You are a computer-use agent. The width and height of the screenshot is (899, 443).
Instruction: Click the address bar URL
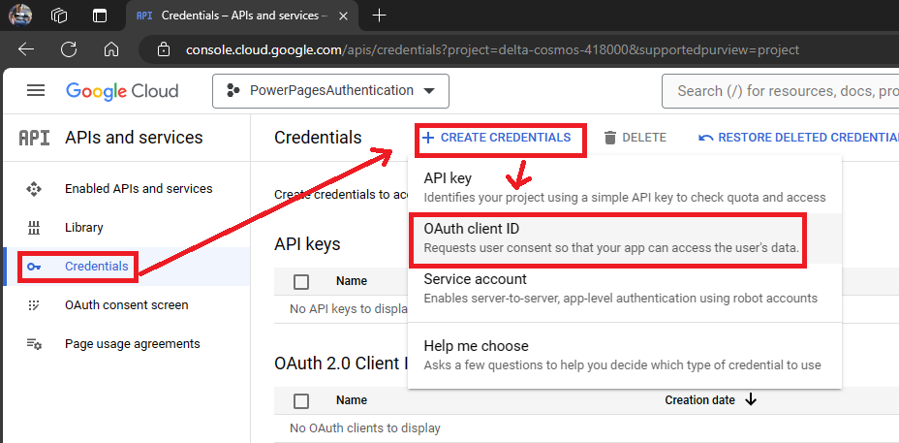tap(492, 50)
